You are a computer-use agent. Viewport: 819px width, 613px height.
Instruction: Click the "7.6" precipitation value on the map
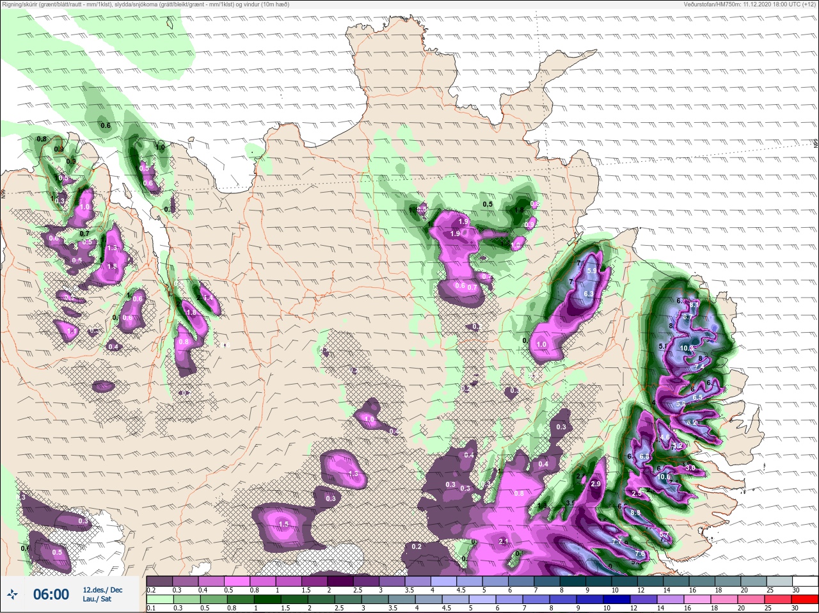click(x=639, y=554)
